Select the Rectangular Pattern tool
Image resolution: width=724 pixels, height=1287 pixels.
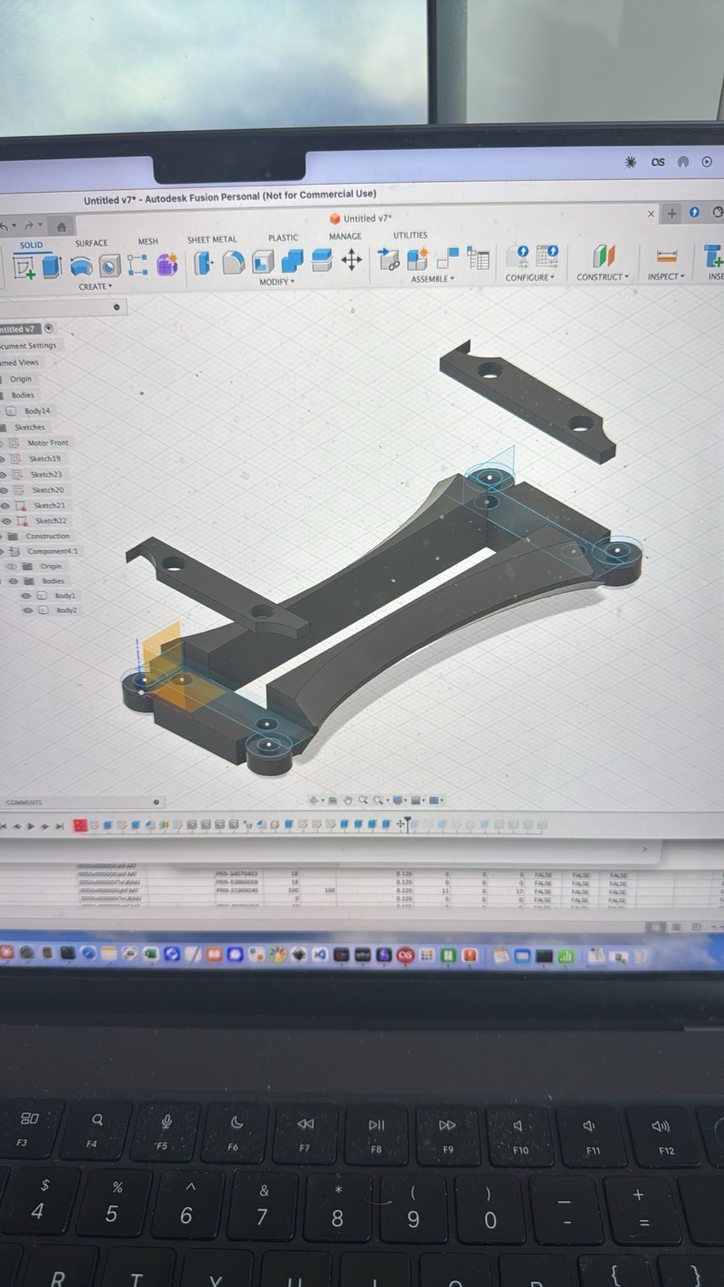[137, 265]
